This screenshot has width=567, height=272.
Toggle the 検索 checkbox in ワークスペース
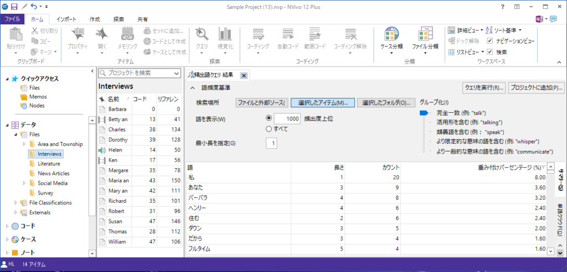pos(490,51)
